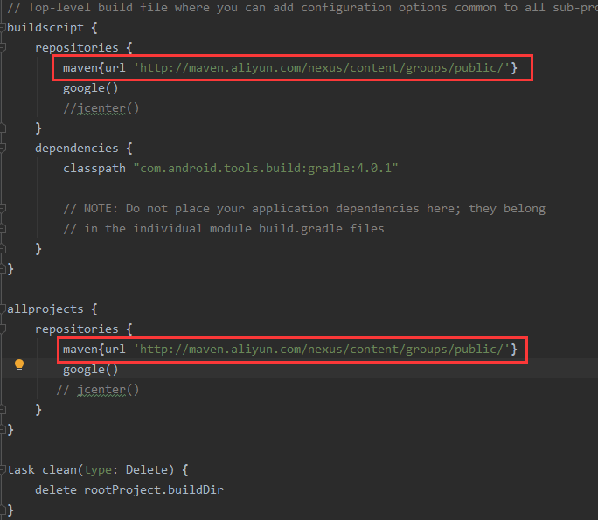The width and height of the screenshot is (598, 520).
Task: Click 'task clean' declaration text
Action: pos(42,470)
